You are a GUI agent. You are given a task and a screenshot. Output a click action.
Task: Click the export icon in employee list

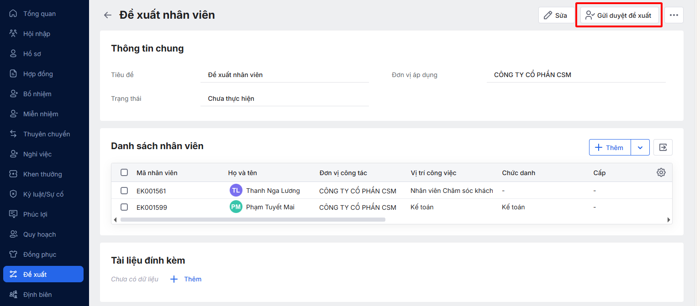663,147
